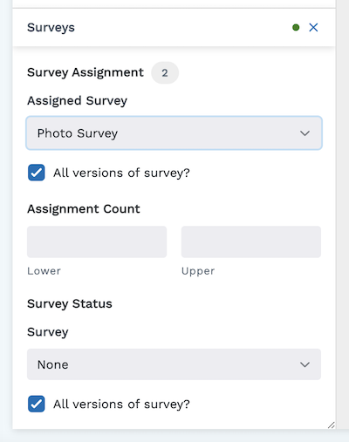Click the Survey Assignment section heading
The width and height of the screenshot is (349, 442).
[x=86, y=72]
